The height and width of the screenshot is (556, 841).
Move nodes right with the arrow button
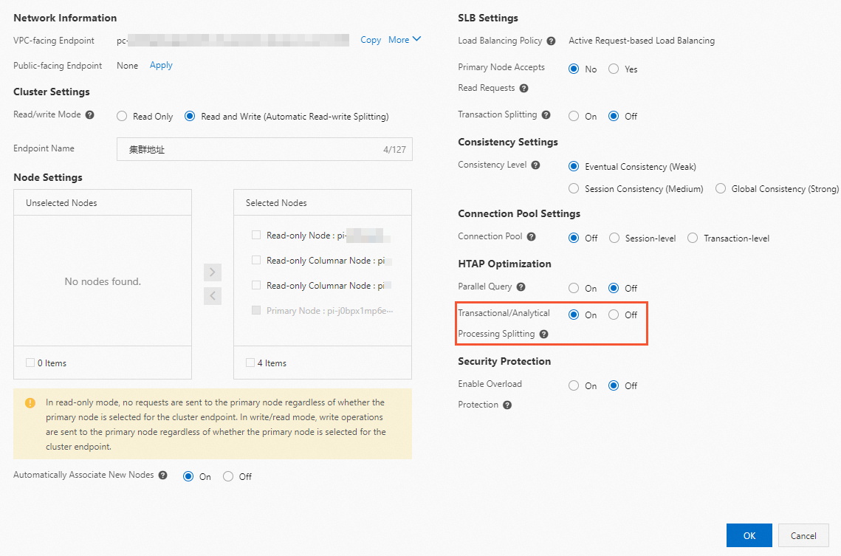pos(213,272)
